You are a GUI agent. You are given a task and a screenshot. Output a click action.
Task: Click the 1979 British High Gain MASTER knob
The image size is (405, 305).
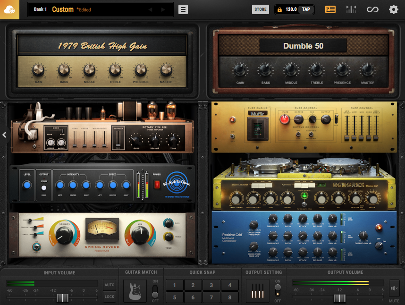166,69
